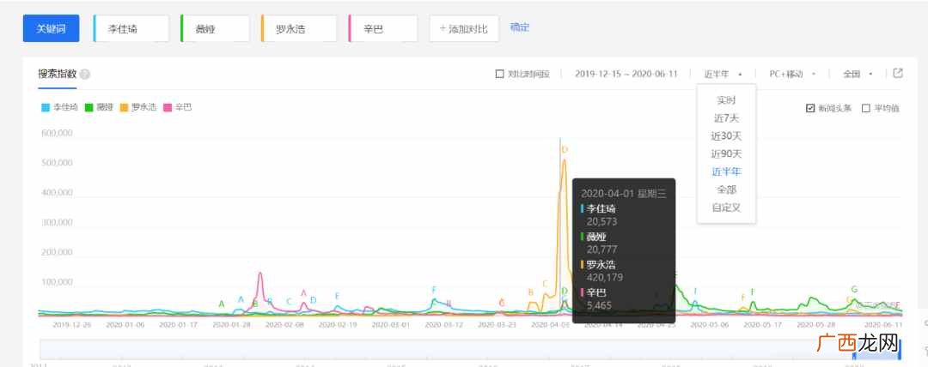Click the 600,000 y-axis label
Image resolution: width=928 pixels, height=367 pixels.
click(x=57, y=133)
